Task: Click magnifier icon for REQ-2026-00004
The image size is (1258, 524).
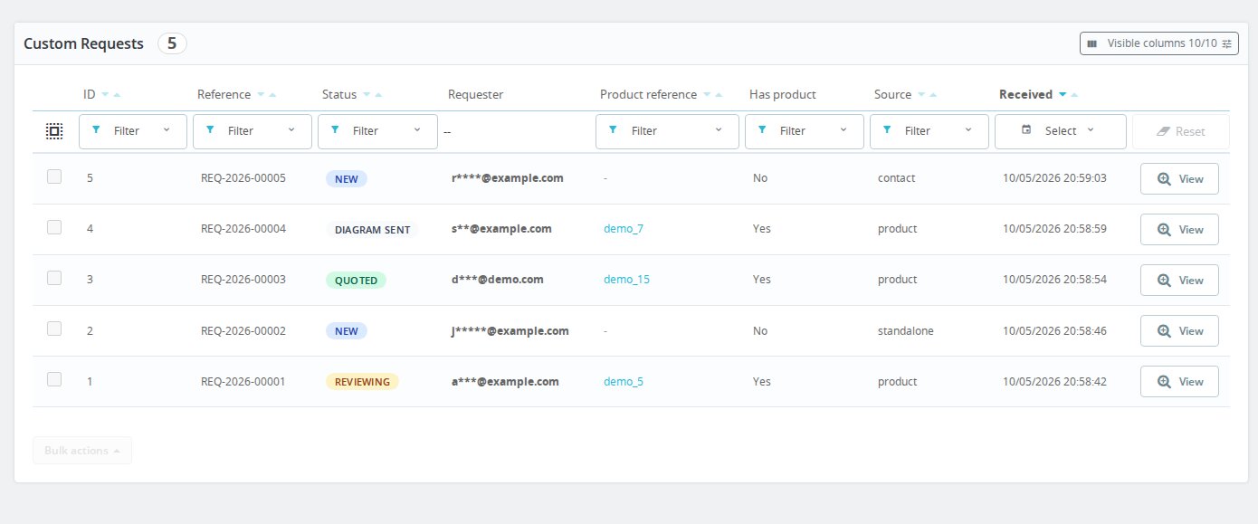Action: coord(1165,230)
